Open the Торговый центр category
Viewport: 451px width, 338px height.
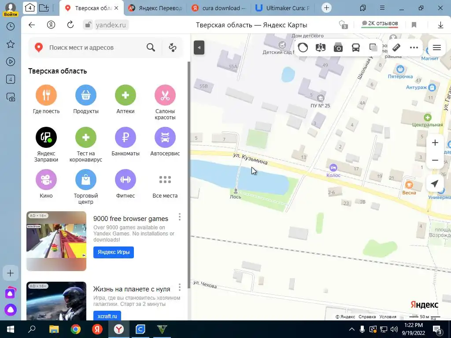86,187
